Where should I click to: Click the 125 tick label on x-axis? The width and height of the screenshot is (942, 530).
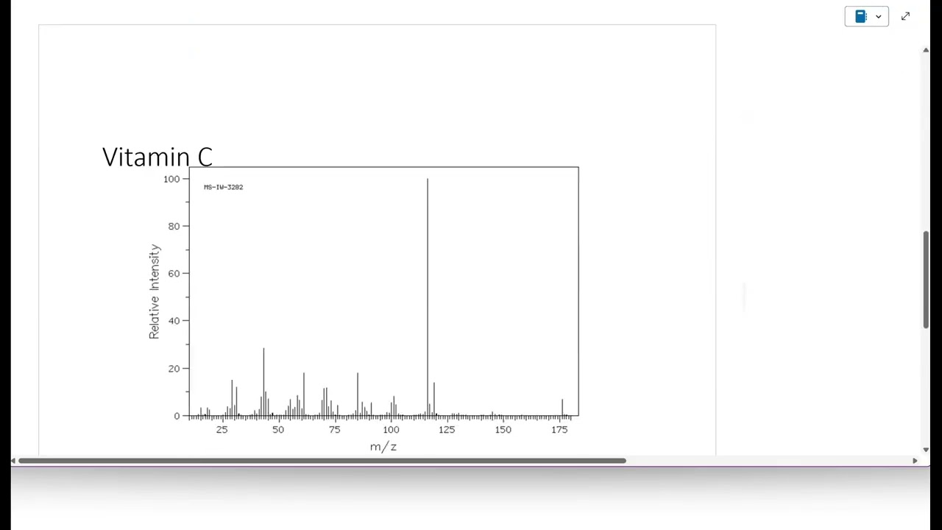447,429
